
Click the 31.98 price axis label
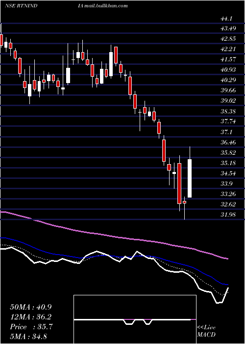pos(228,215)
